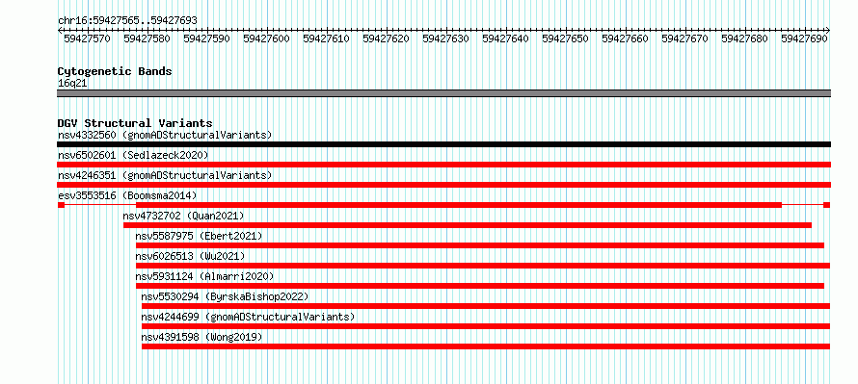Click ruler position 59427670
The image size is (858, 384).
685,38
